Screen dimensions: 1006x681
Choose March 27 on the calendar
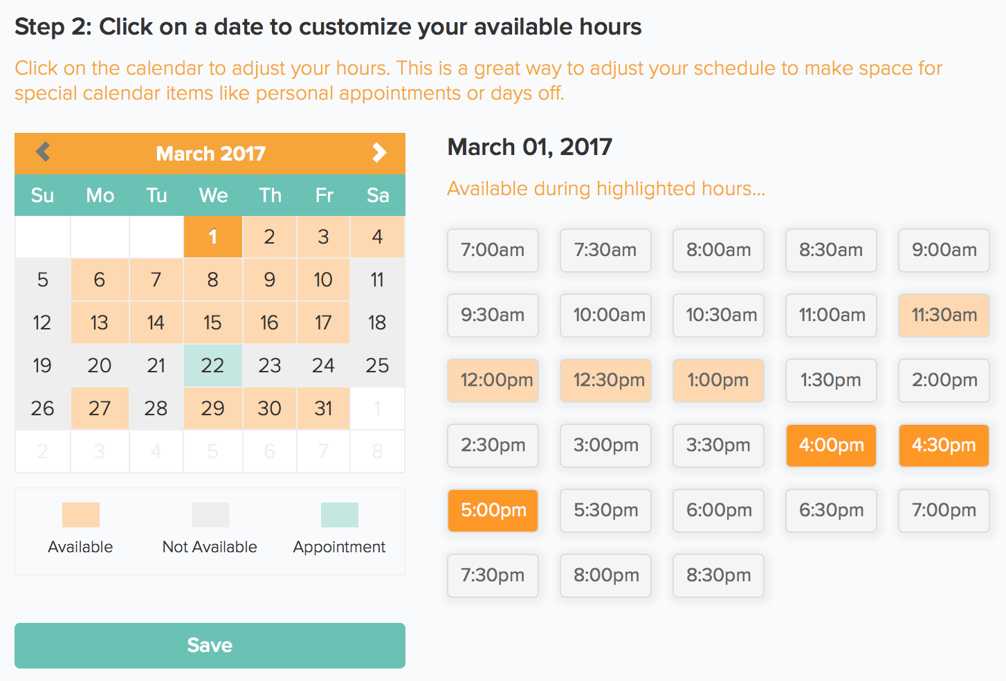click(100, 408)
